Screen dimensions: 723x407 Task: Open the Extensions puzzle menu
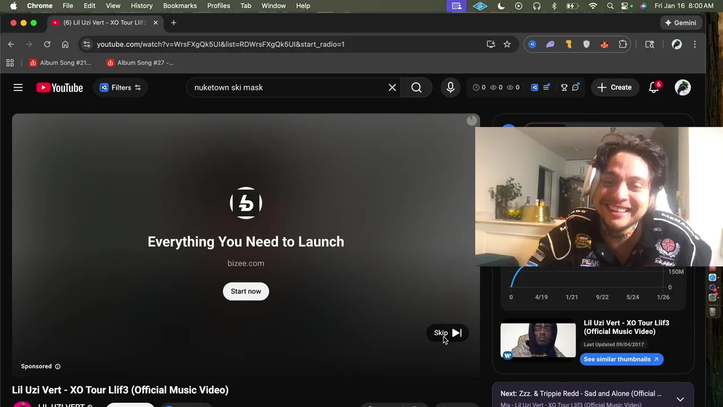(x=623, y=44)
